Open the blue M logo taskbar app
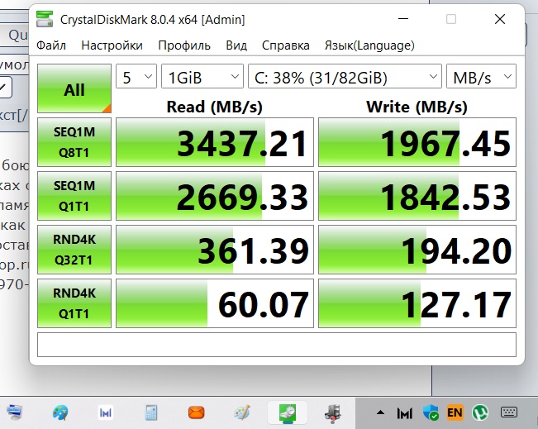This screenshot has width=538, height=429. [x=105, y=412]
